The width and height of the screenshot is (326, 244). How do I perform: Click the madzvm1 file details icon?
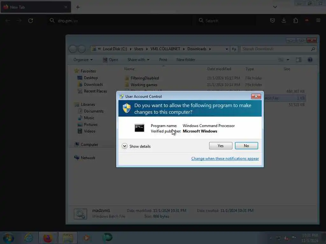(81, 214)
